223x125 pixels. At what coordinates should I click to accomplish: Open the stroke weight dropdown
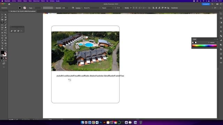(41, 8)
